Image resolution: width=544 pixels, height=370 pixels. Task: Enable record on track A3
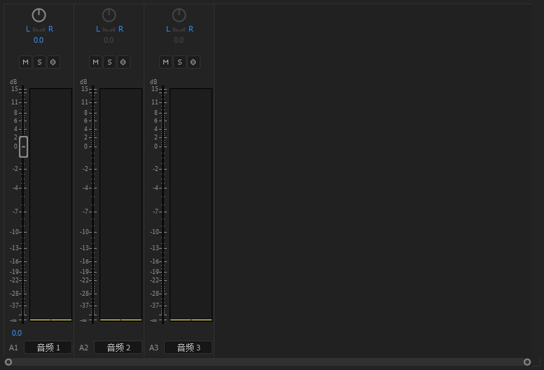coord(193,62)
